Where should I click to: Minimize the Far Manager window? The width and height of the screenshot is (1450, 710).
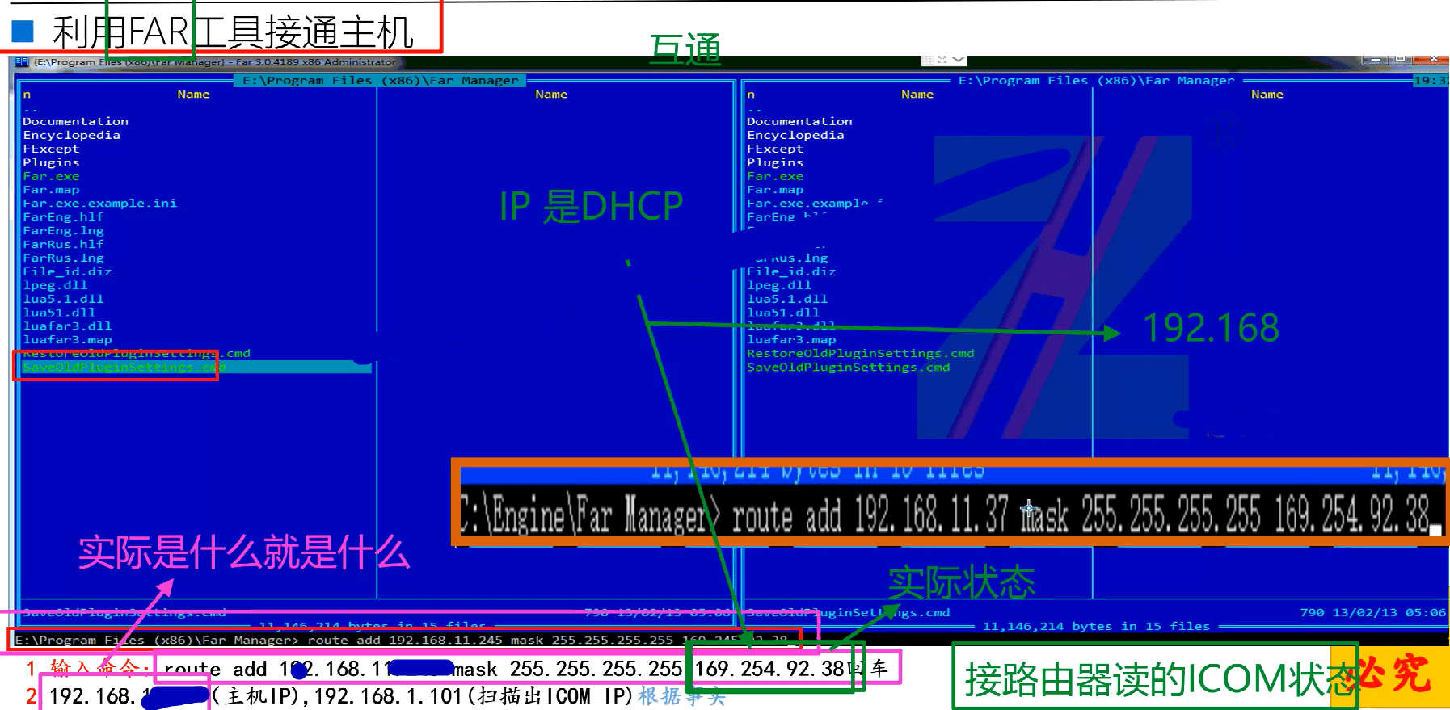(1375, 60)
